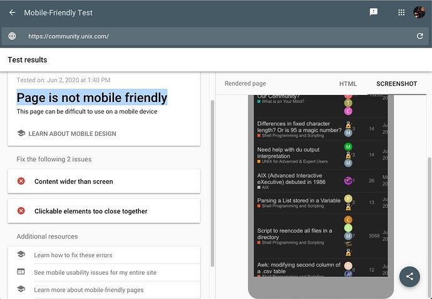Screen dimensions: 432x299
Task: Click the 3068 count in Script to reencode row
Action: click(x=374, y=236)
